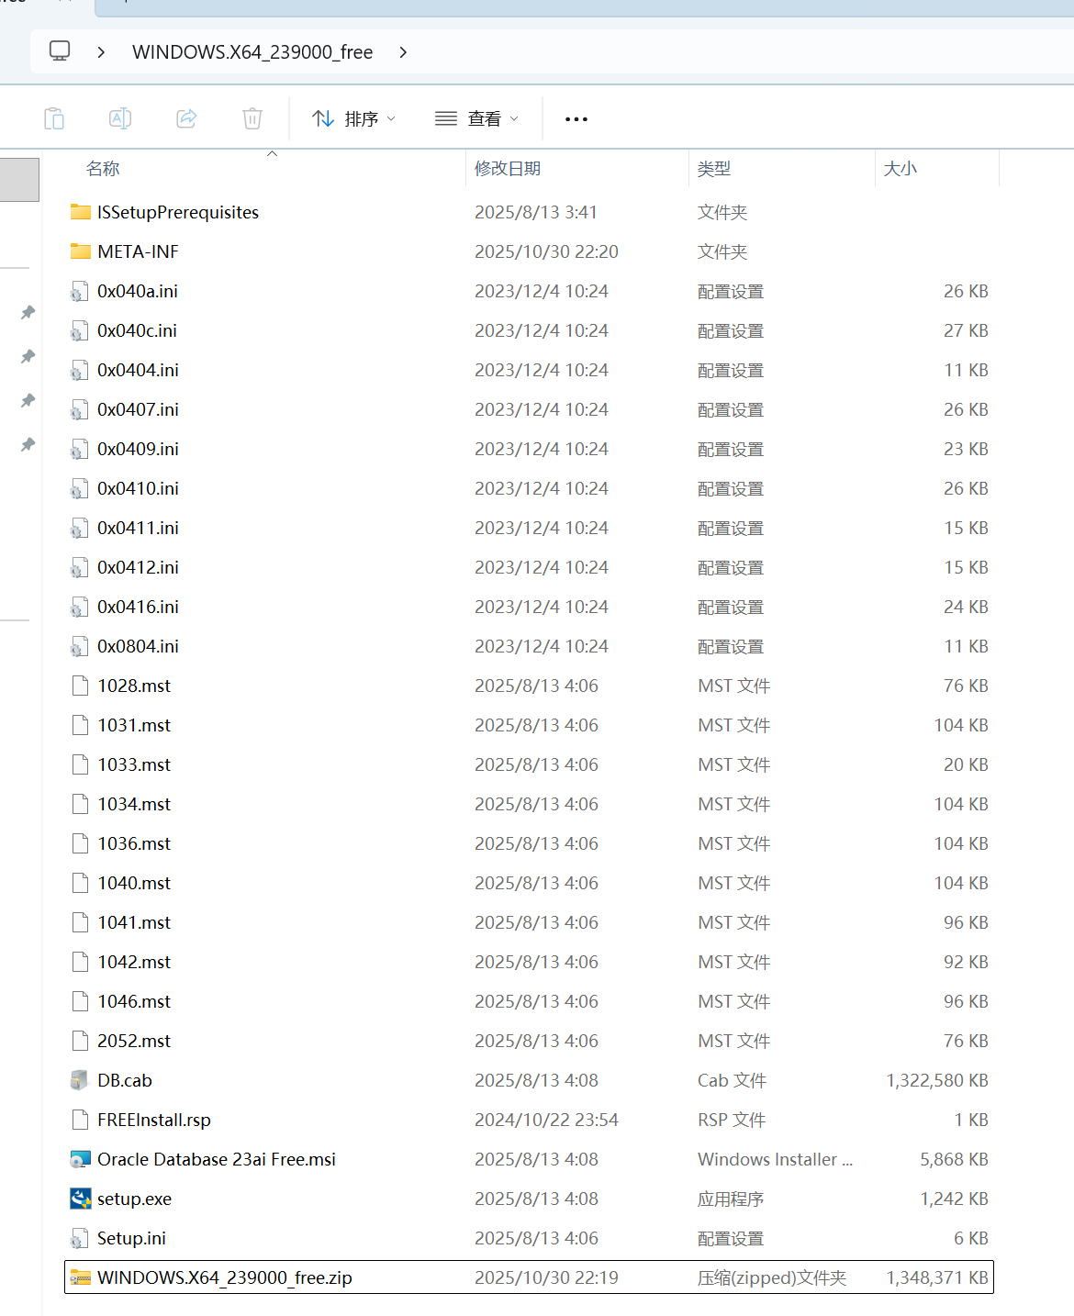1074x1316 pixels.
Task: Click the 1,348,371 KB size value
Action: [x=937, y=1277]
